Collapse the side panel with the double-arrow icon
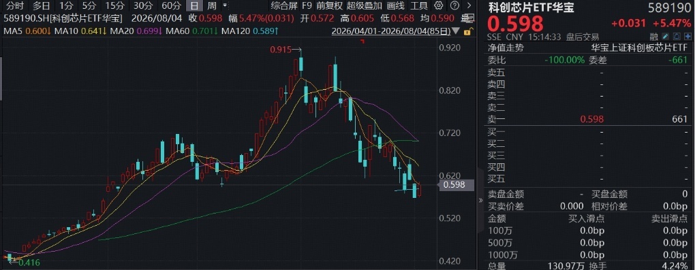Image resolution: width=695 pixels, height=270 pixels. [x=480, y=201]
